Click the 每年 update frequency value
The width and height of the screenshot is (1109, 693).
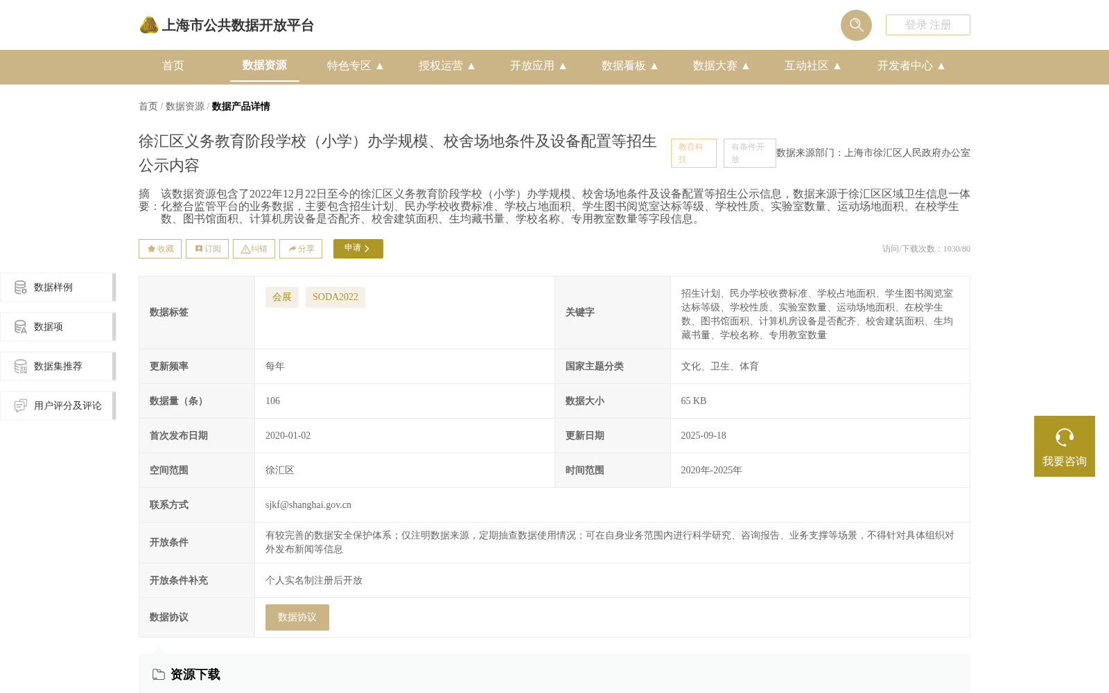click(275, 366)
